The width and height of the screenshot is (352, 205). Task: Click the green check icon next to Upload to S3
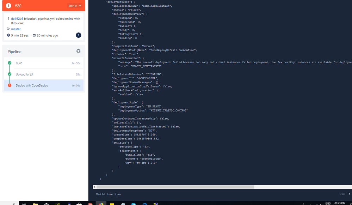(10, 74)
